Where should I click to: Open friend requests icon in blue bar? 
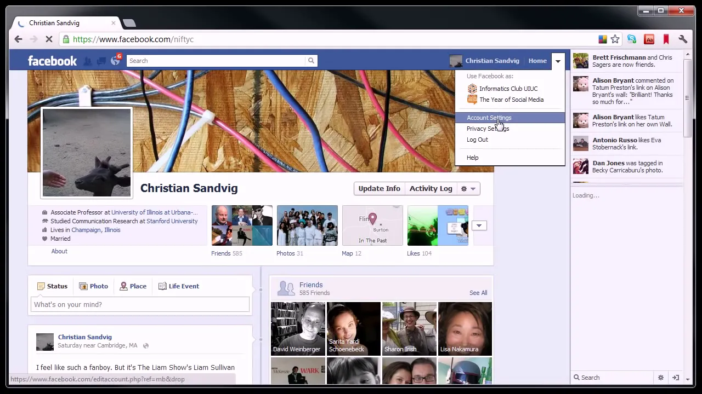pyautogui.click(x=88, y=61)
